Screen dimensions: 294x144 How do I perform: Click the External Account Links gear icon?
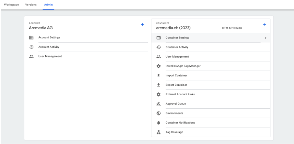point(158,95)
